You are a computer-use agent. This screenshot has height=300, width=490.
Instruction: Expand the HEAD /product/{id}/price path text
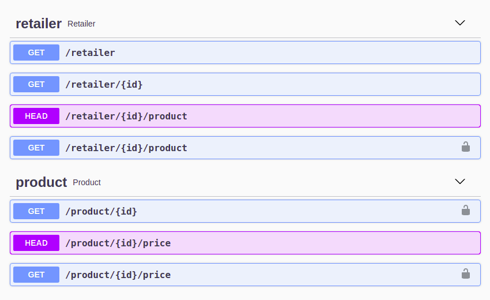pos(118,243)
